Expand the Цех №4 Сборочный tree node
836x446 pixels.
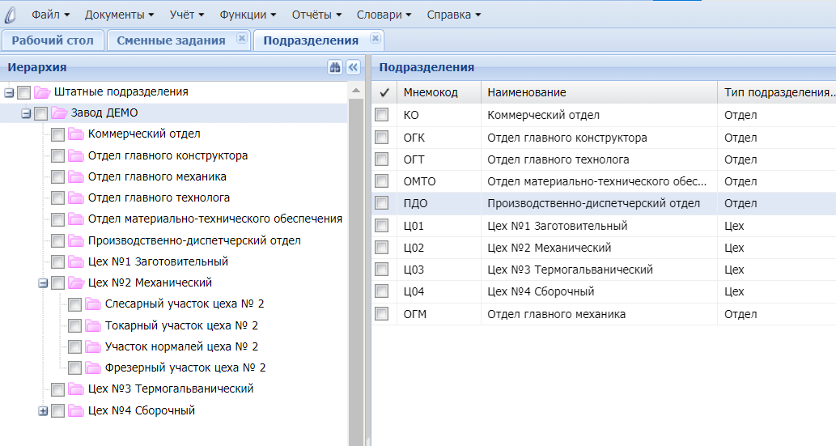pyautogui.click(x=44, y=411)
